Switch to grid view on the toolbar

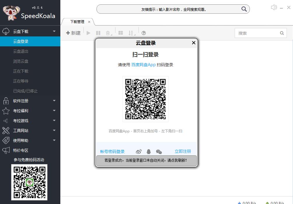click(x=121, y=33)
